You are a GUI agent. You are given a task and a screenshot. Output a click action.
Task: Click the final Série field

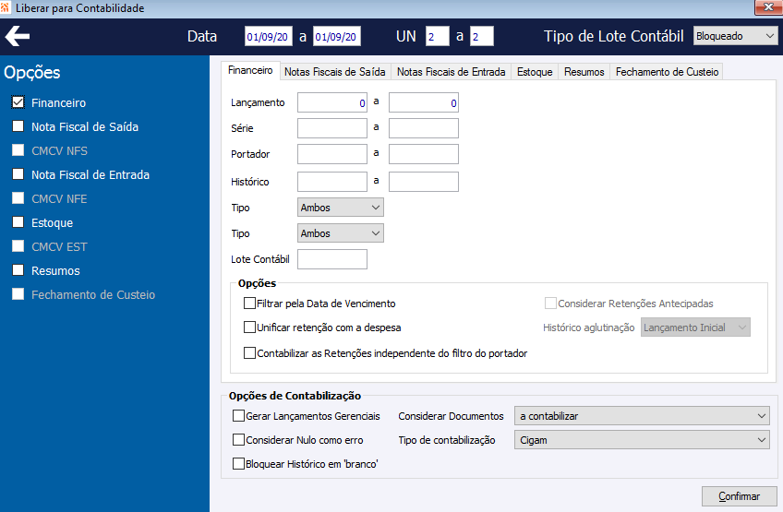[x=424, y=128]
